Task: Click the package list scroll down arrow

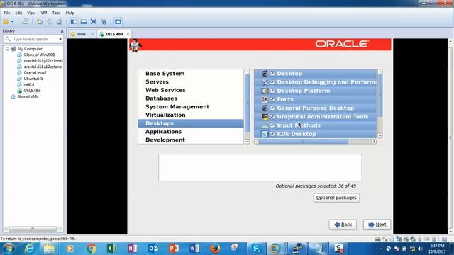Action: (380, 135)
